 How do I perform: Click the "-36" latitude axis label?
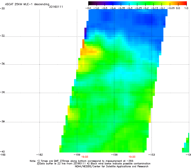[2, 92]
